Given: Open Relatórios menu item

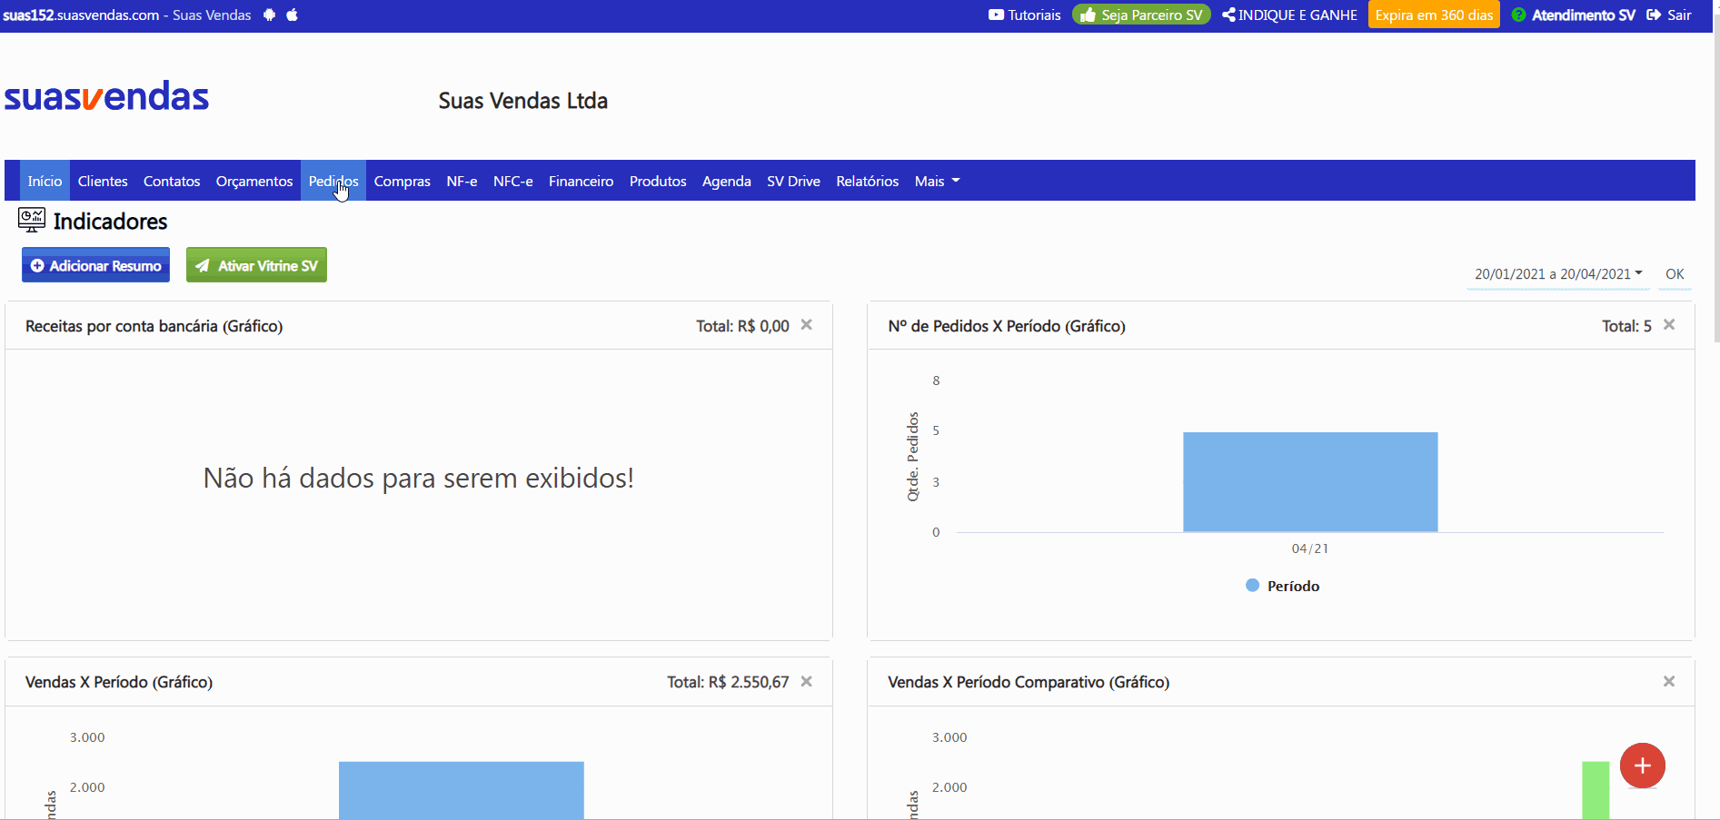Looking at the screenshot, I should click(868, 181).
